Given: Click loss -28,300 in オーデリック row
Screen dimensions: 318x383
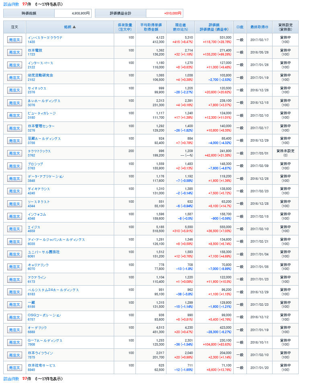Looking at the screenshot, I should point(212,332).
